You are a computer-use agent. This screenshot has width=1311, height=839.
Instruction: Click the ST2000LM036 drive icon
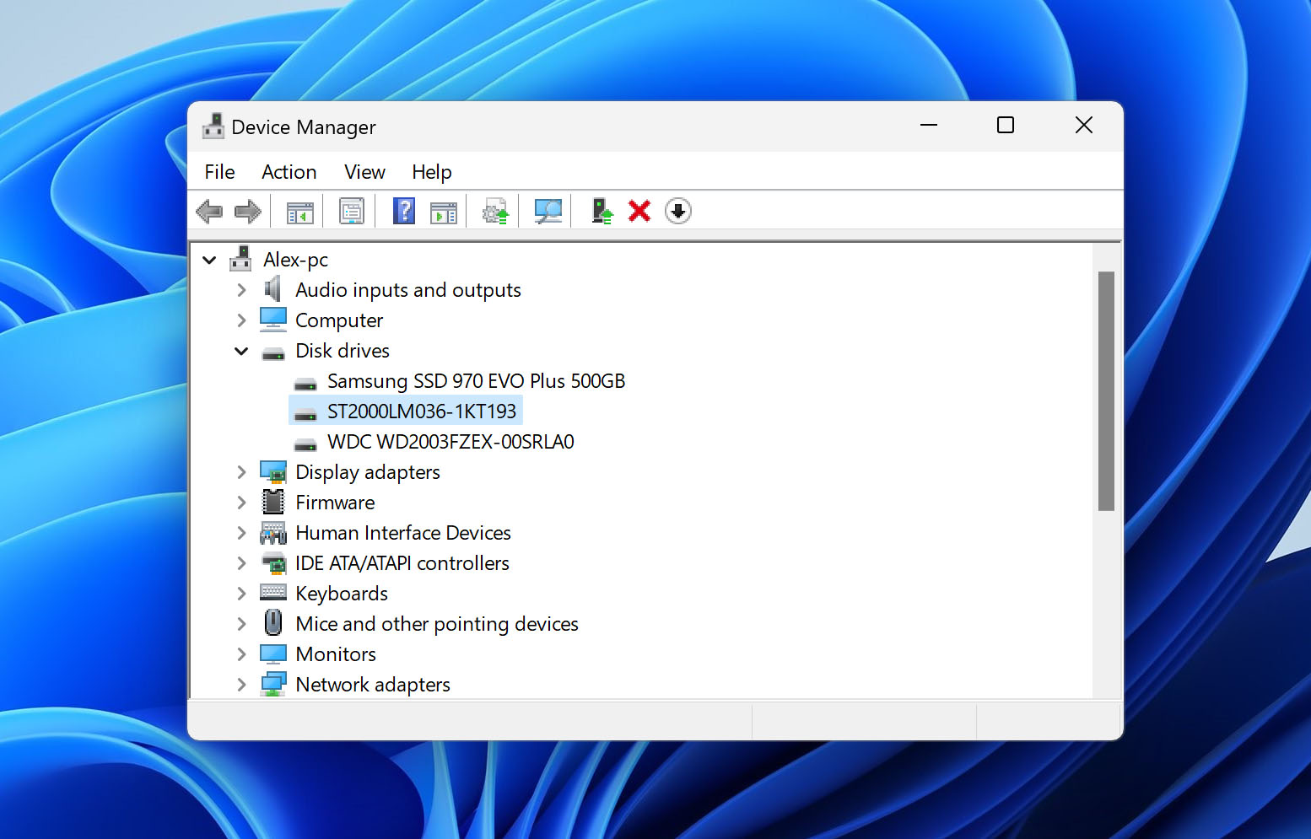(x=305, y=414)
